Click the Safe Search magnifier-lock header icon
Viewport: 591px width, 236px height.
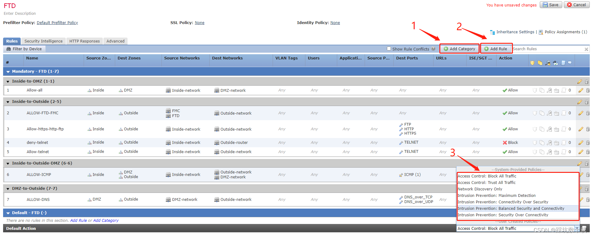548,63
